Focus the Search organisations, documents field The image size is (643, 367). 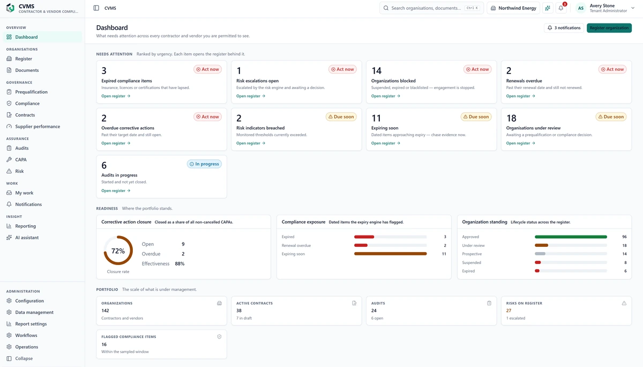click(432, 8)
